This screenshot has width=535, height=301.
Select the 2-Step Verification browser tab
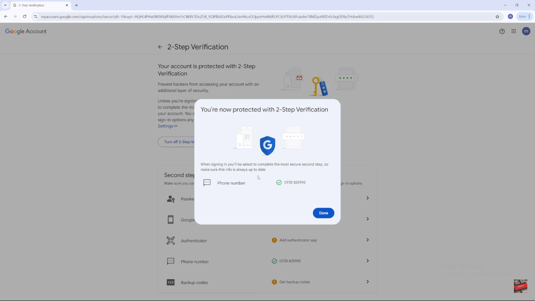[x=40, y=5]
